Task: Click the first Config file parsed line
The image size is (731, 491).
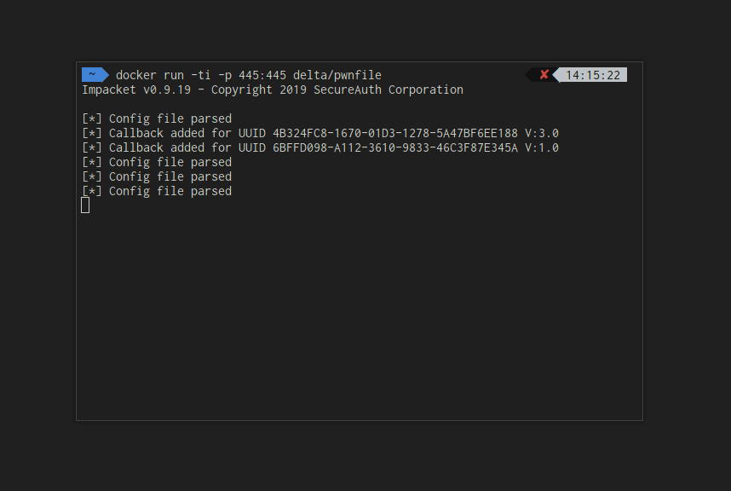Action: [x=157, y=118]
